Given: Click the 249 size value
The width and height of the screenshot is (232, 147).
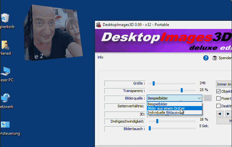Looking at the screenshot, I should (x=202, y=83).
